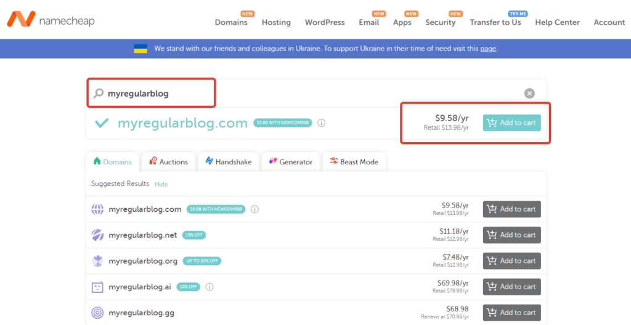Open the info icon next to the top myregularblog.com result
The height and width of the screenshot is (325, 631).
point(321,123)
